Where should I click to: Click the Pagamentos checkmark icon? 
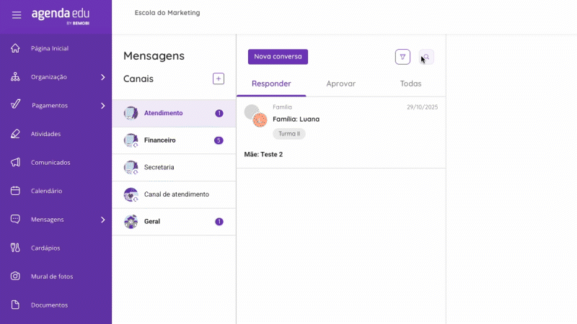pos(15,104)
